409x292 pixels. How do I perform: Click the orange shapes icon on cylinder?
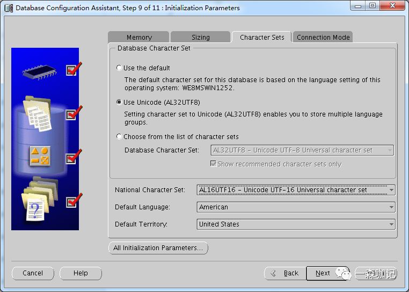(40, 157)
